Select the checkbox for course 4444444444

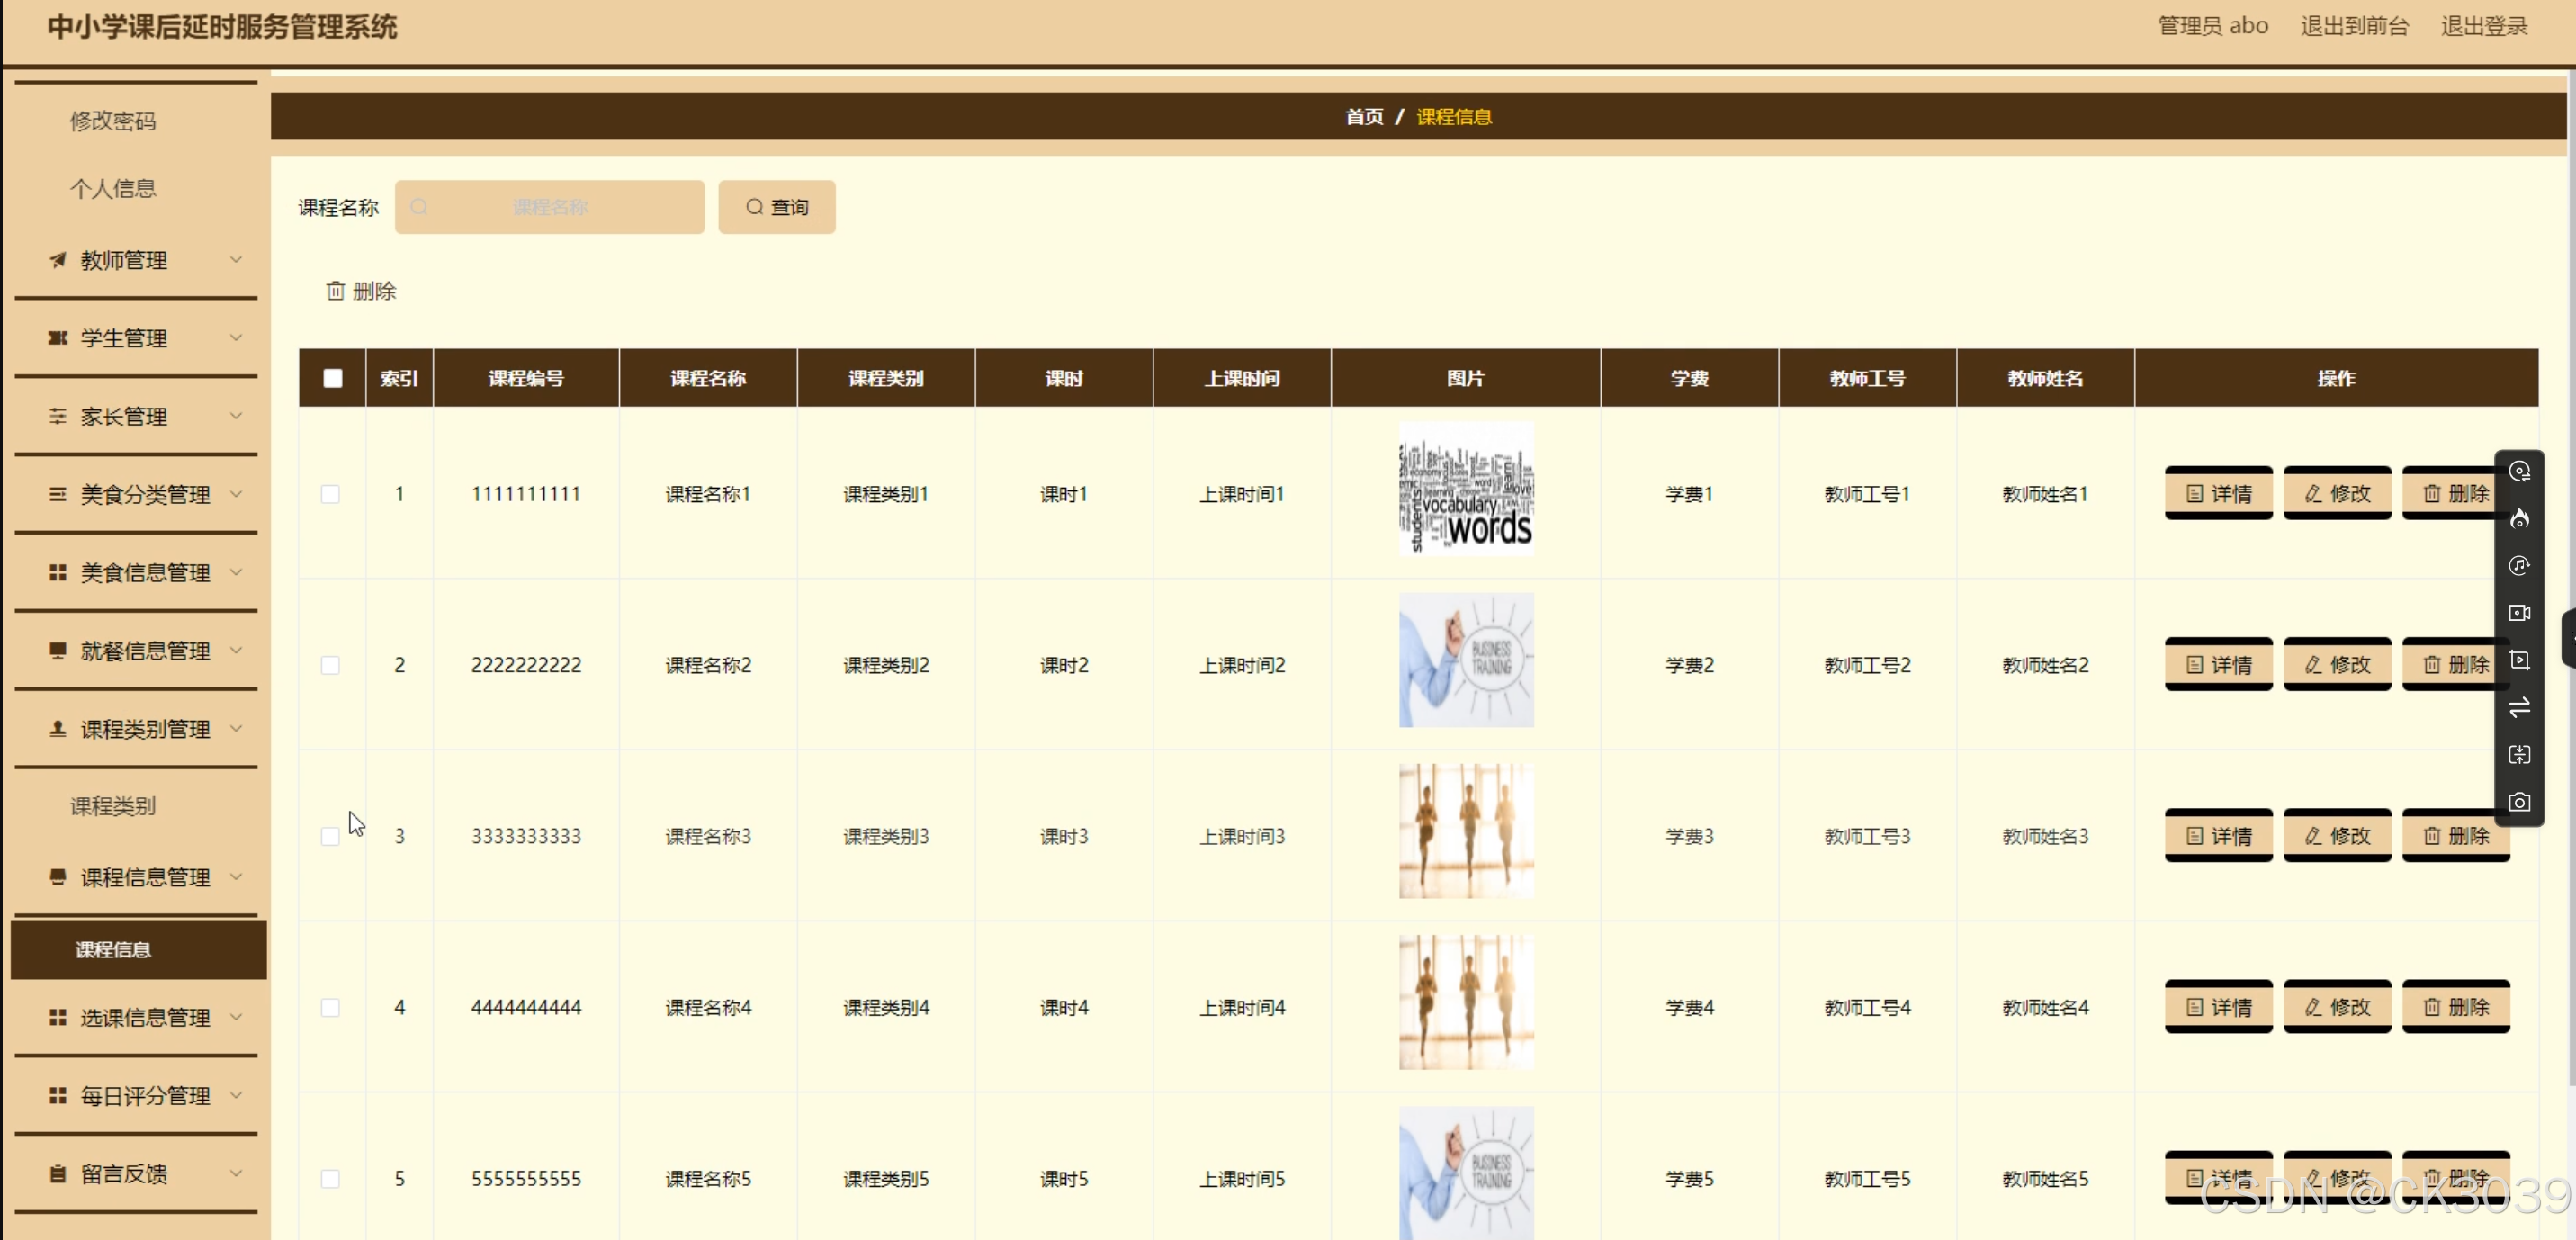pos(330,1007)
